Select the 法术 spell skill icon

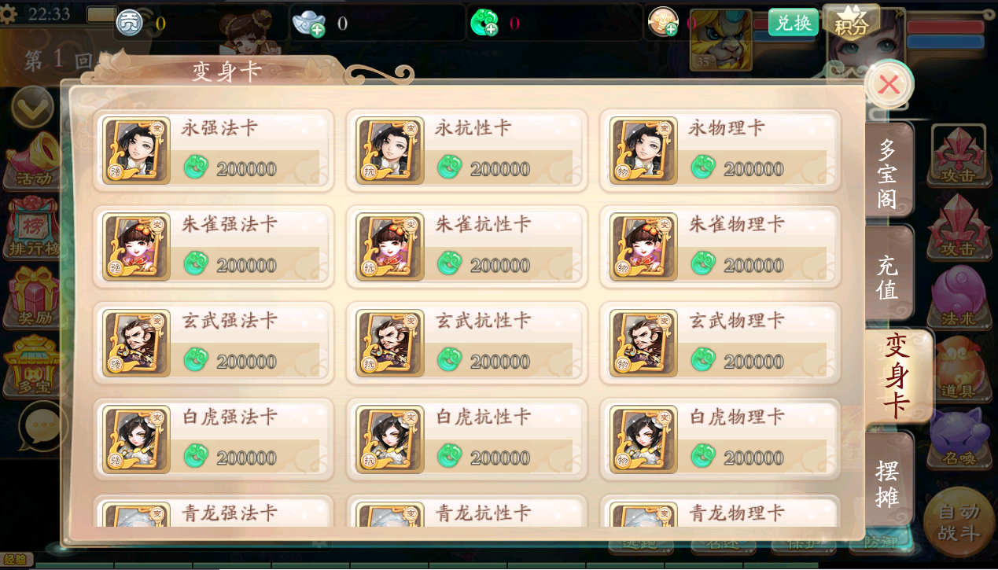coord(957,296)
